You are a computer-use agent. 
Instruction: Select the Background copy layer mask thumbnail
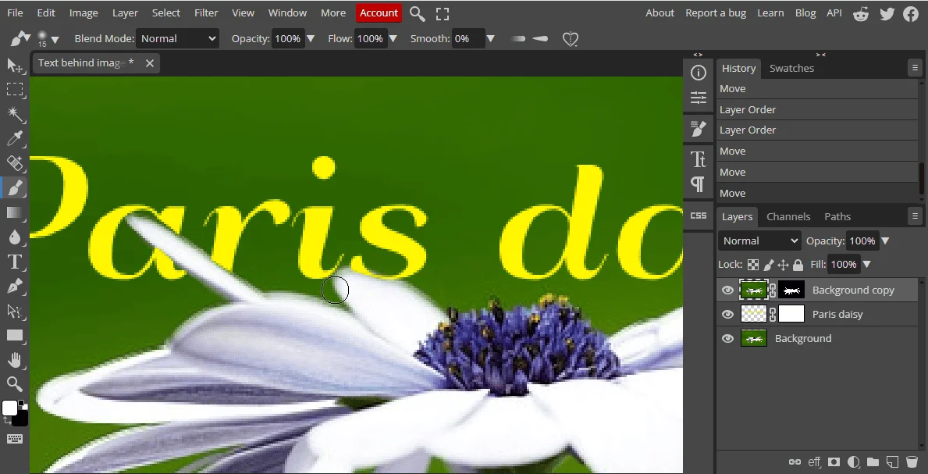coord(791,290)
